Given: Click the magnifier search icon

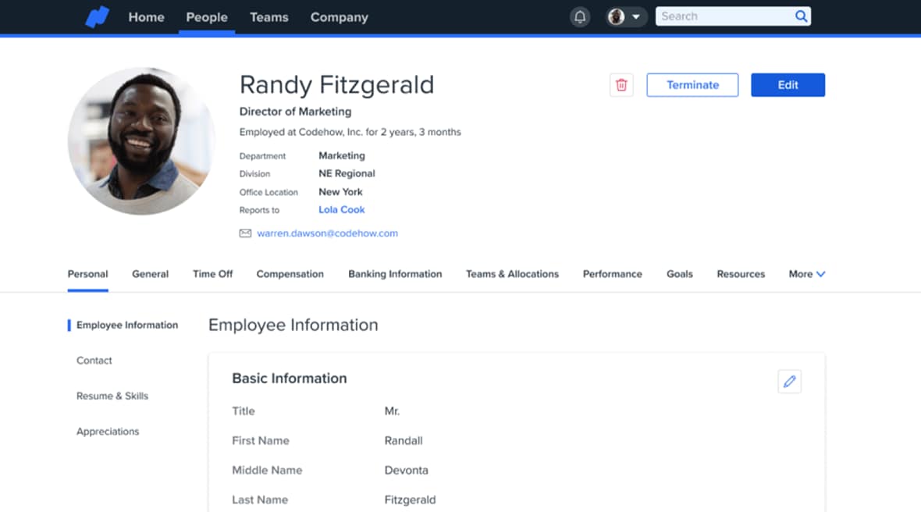Looking at the screenshot, I should [x=801, y=16].
